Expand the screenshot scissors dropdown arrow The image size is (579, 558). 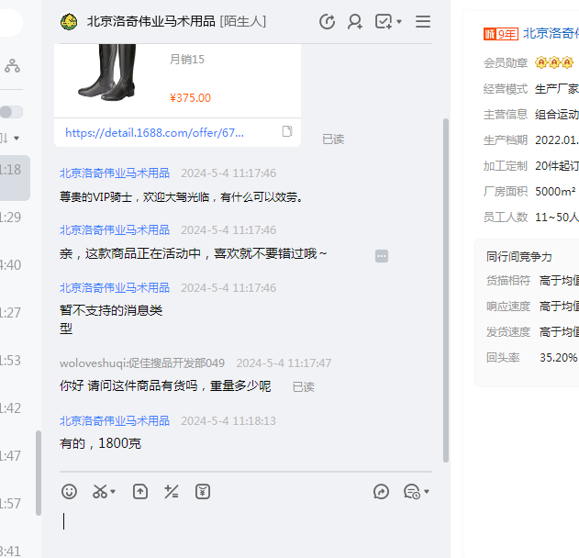click(x=113, y=493)
